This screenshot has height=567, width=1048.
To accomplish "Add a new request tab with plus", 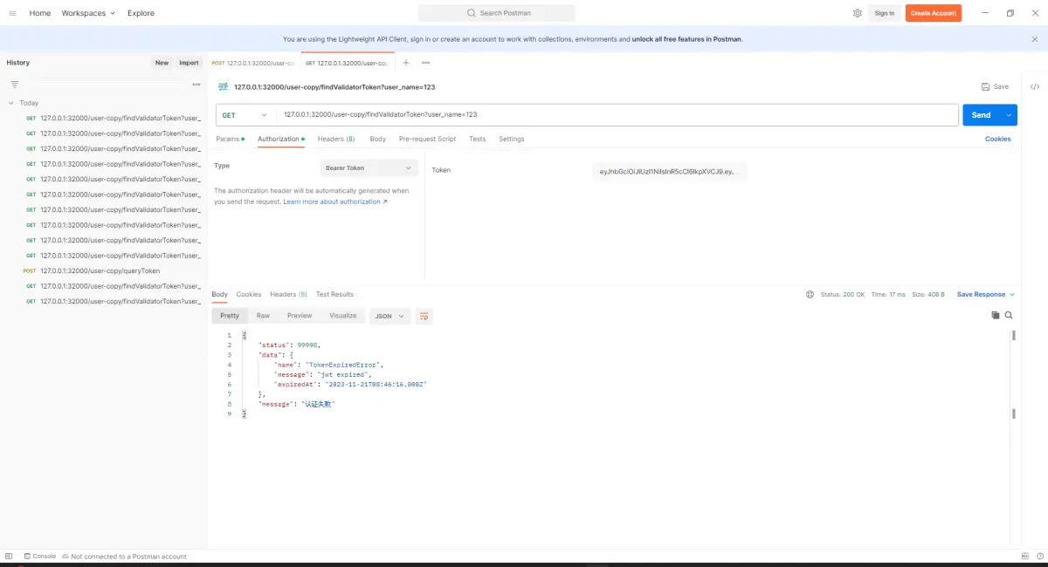I will pyautogui.click(x=406, y=63).
